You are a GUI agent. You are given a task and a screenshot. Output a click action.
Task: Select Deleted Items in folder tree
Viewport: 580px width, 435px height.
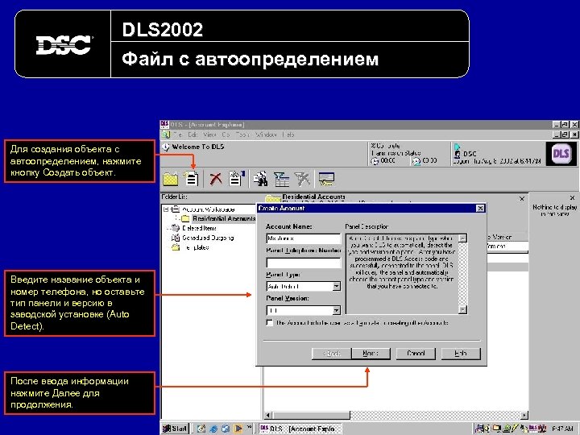pyautogui.click(x=200, y=228)
